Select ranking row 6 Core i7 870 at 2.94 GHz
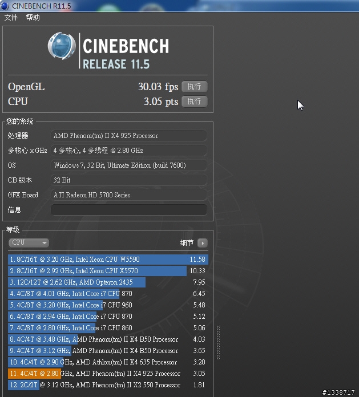Screen dimensions: 359x397 tap(108, 317)
